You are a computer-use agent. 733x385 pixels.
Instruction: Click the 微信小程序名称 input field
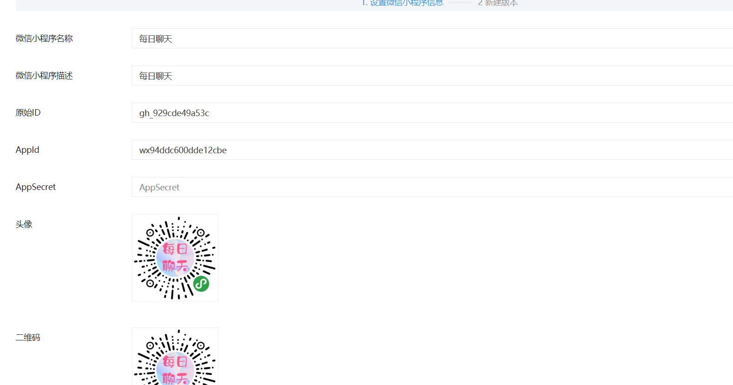(432, 39)
